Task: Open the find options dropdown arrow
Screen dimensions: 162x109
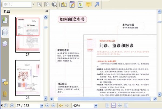Action: pyautogui.click(x=33, y=4)
